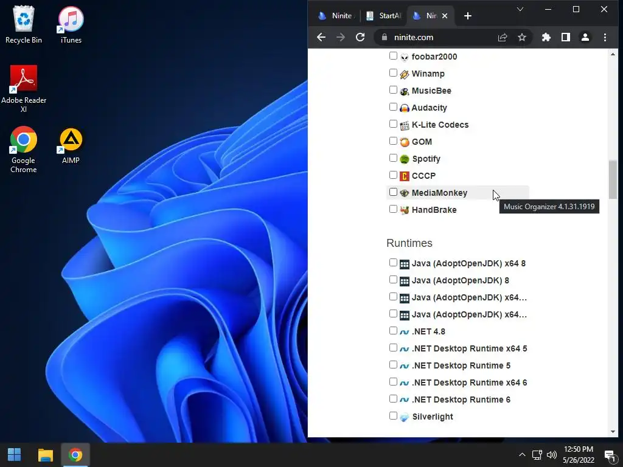This screenshot has width=623, height=467.
Task: Share this page using share icon
Action: [x=502, y=37]
